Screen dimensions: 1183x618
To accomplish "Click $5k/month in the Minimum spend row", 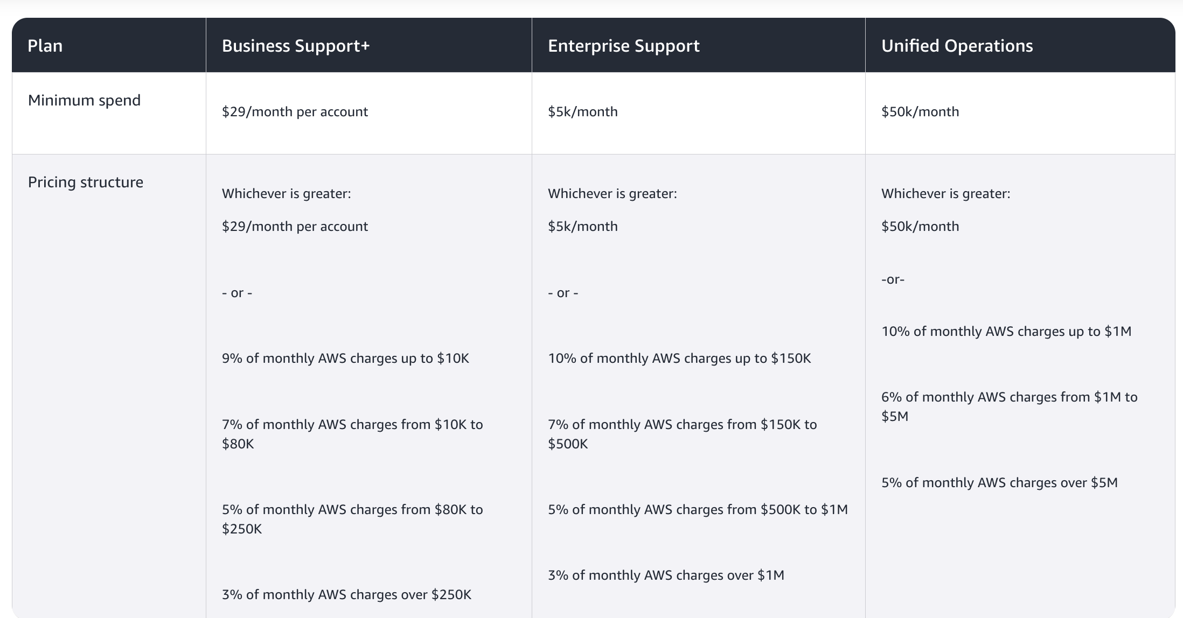I will tap(583, 112).
